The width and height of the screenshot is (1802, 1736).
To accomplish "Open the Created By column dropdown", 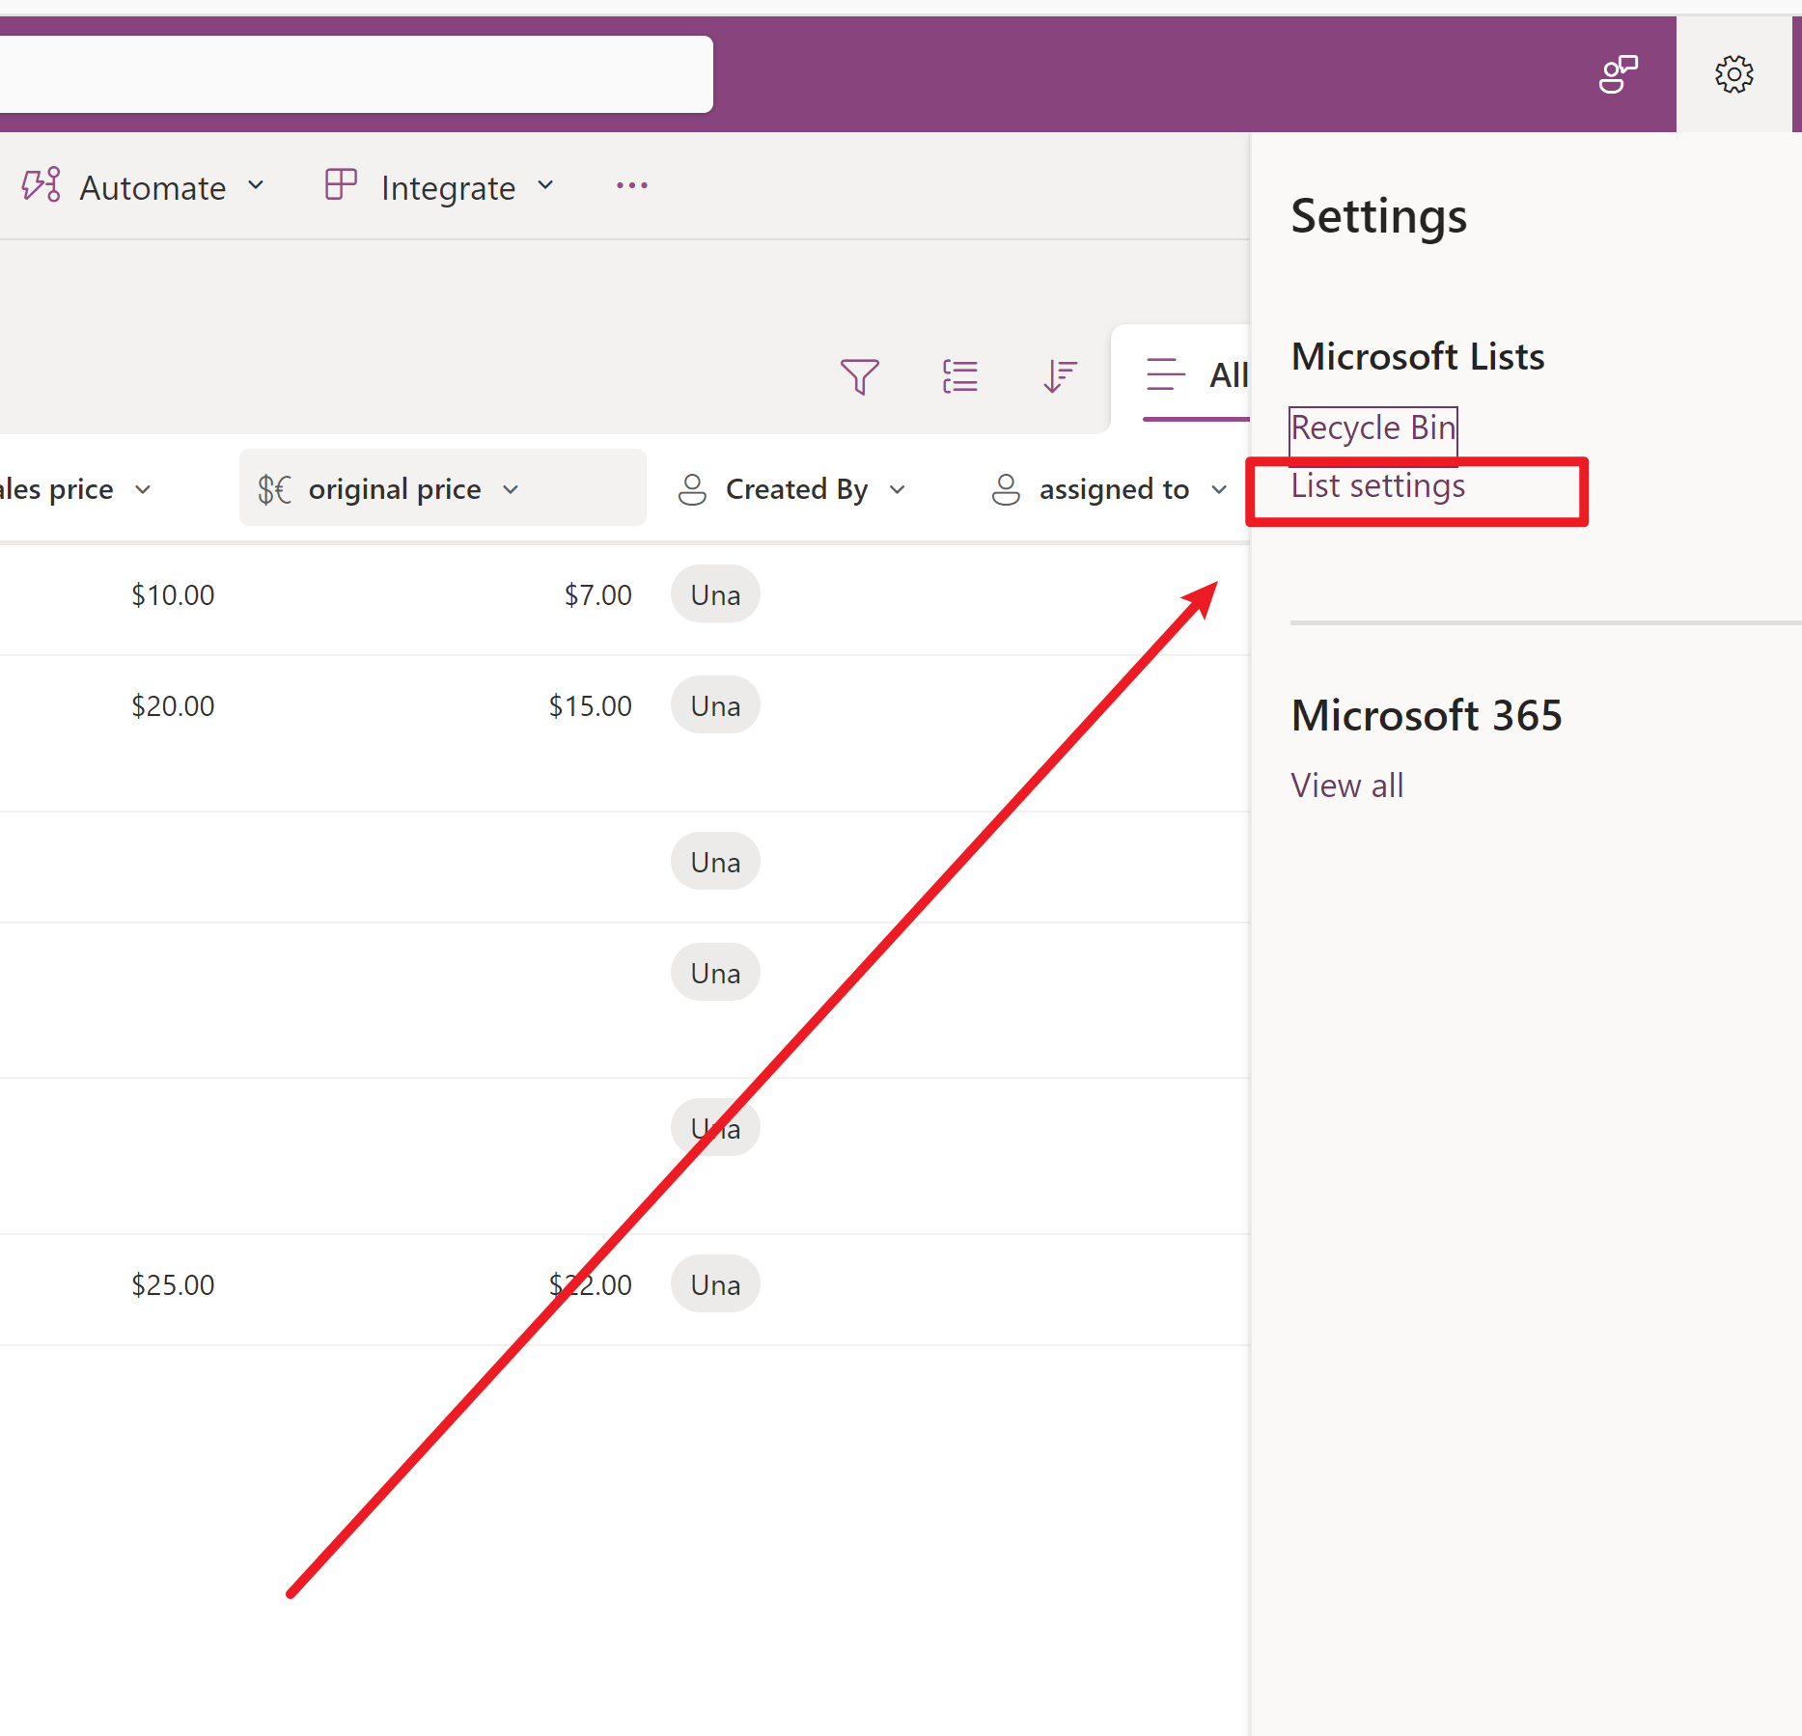I will 898,489.
